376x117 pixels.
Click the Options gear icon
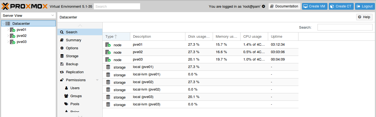pyautogui.click(x=62, y=48)
